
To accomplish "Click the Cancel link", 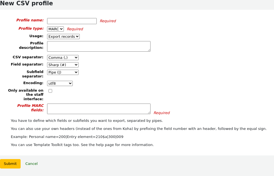I will pyautogui.click(x=31, y=164).
